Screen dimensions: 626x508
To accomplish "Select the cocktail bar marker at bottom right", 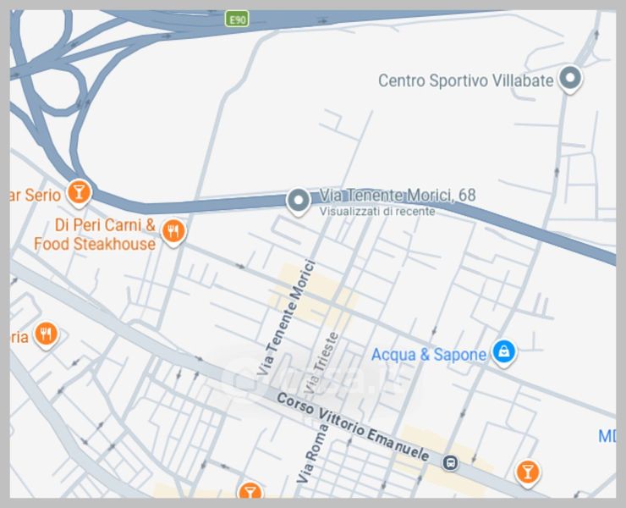I will (x=528, y=472).
